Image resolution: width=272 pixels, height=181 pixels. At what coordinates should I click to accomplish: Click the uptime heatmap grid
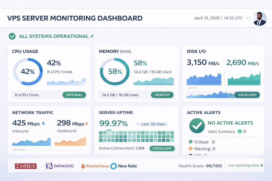pyautogui.click(x=136, y=136)
